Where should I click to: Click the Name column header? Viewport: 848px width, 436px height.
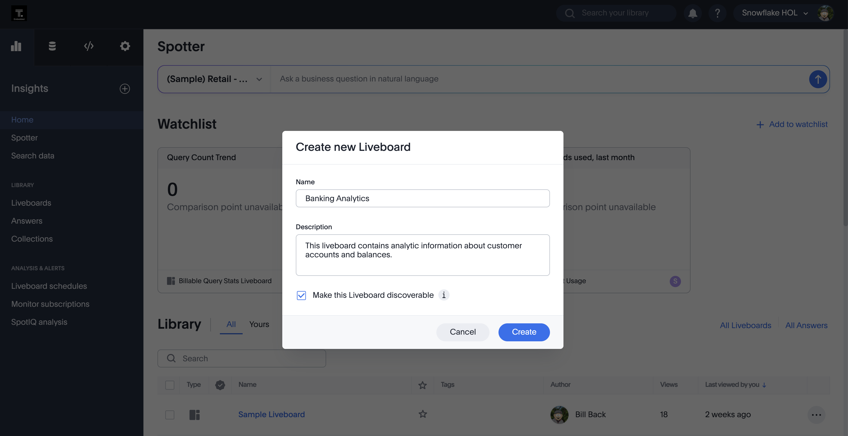[247, 385]
